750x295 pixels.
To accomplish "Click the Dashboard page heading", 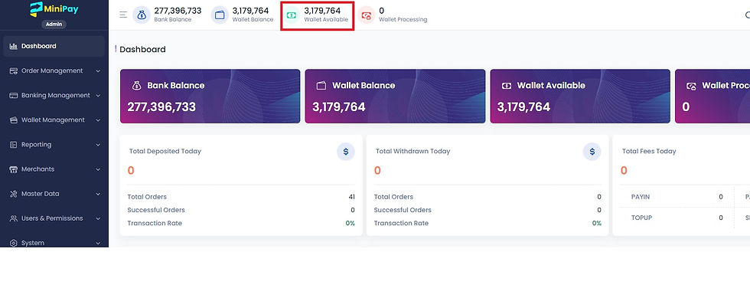I will (x=142, y=49).
